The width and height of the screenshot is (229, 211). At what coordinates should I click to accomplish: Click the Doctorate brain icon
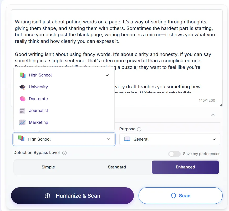coord(23,99)
